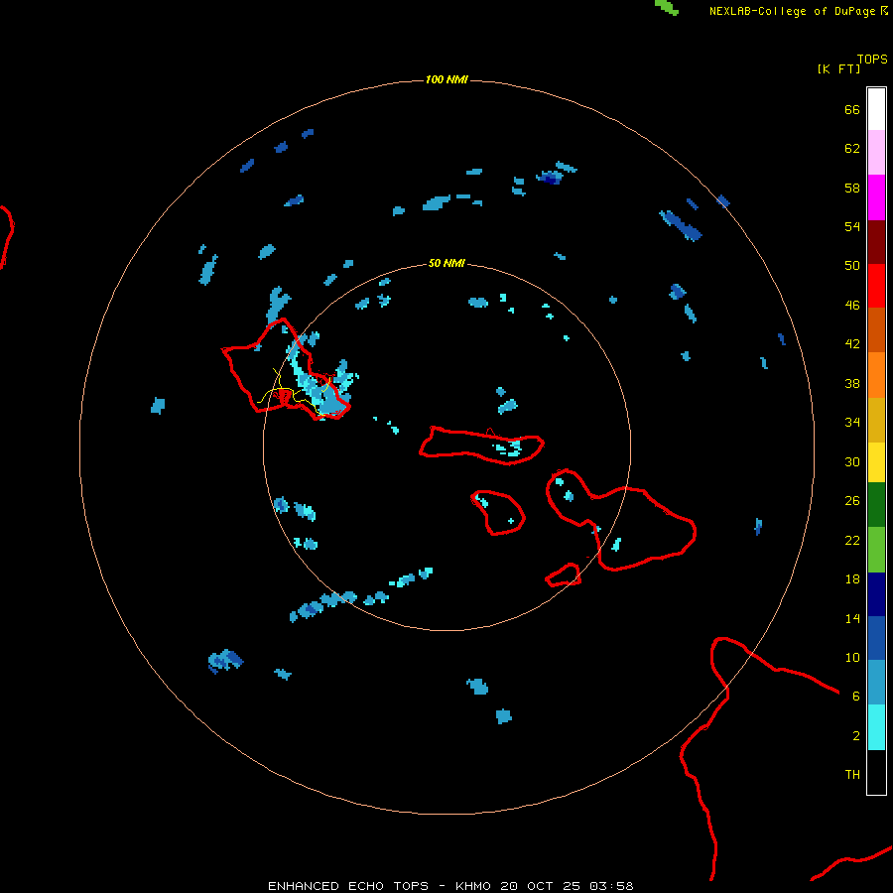
Task: Click the legend value 2
Action: click(x=855, y=736)
